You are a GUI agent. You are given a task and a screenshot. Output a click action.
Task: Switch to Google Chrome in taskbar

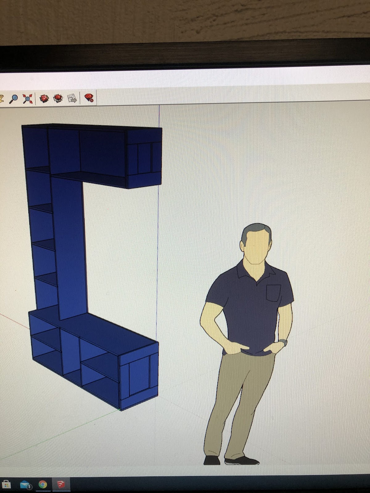point(43,485)
